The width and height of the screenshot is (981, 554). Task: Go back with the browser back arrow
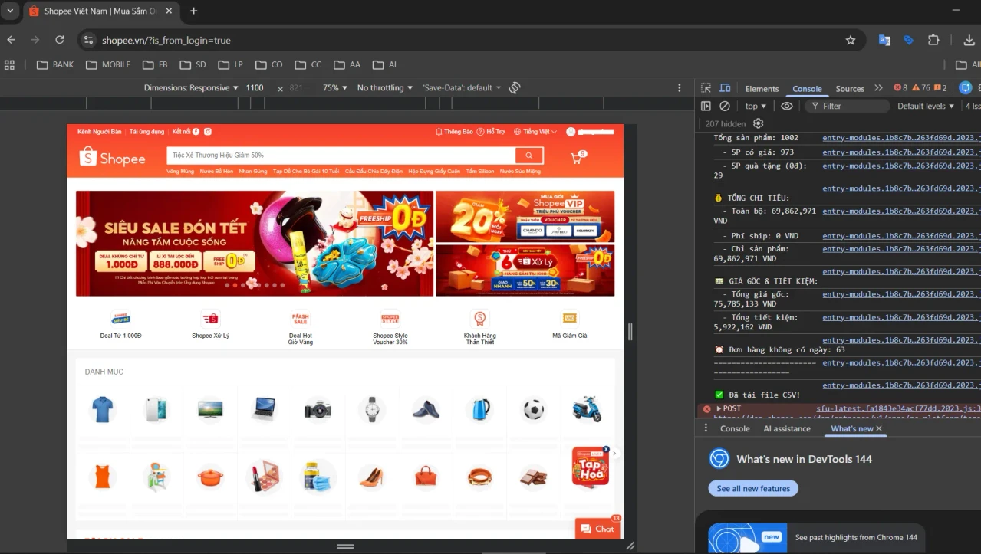[x=11, y=40]
